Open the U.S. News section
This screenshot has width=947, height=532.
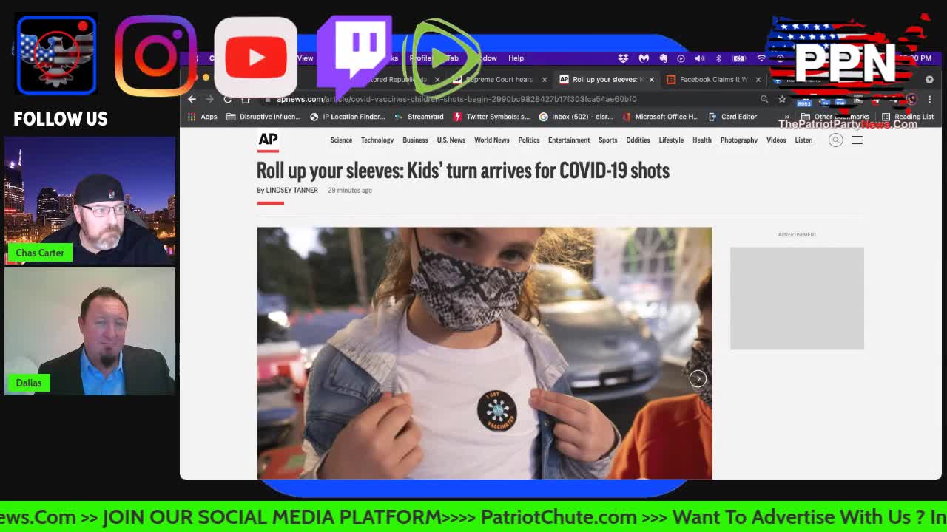pos(451,140)
